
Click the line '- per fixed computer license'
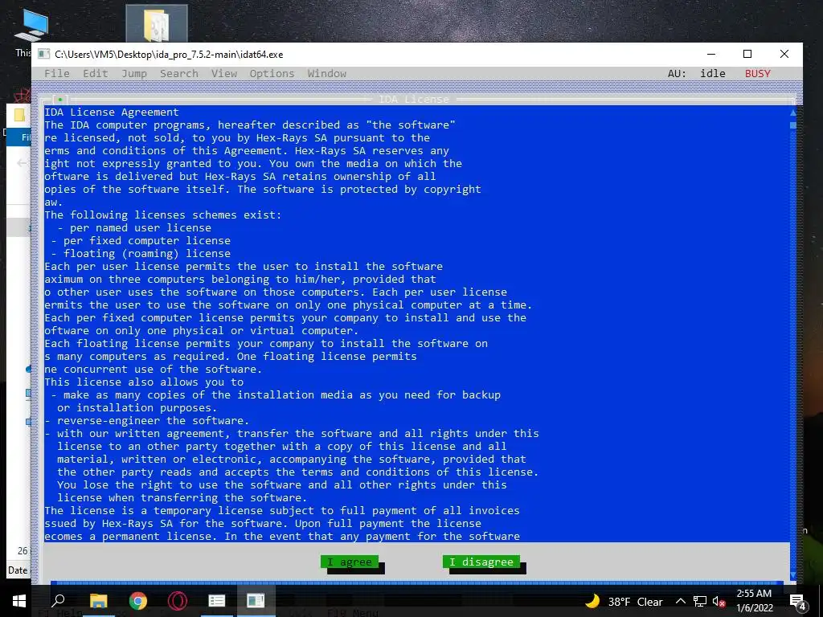[140, 240]
